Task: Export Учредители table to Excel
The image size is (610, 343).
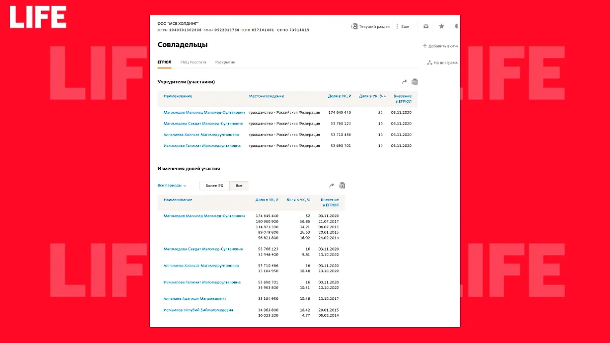Action: pyautogui.click(x=414, y=82)
